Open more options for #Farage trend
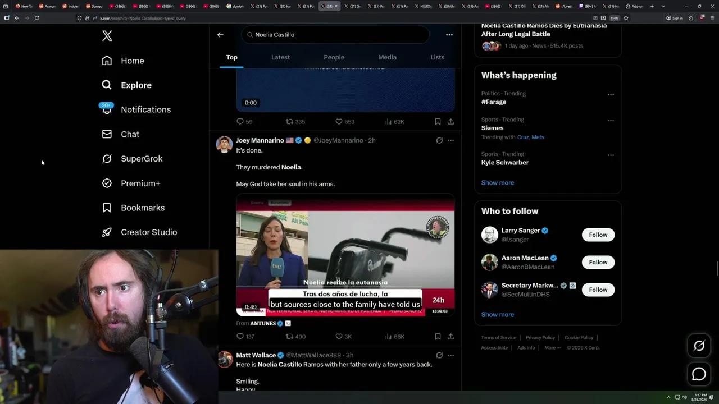 (611, 95)
